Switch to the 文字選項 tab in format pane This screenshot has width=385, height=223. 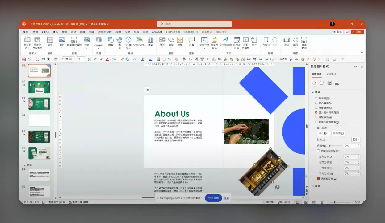click(x=331, y=74)
